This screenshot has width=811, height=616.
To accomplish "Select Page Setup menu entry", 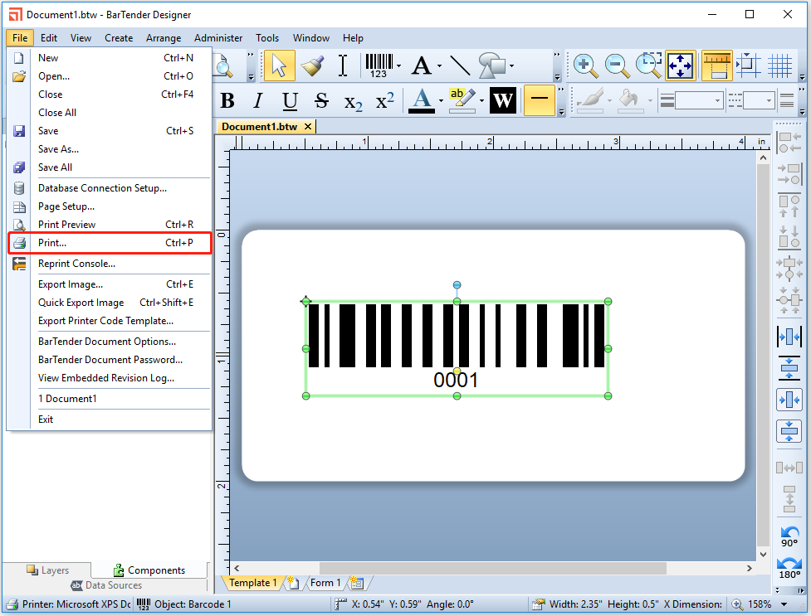I will click(110, 206).
